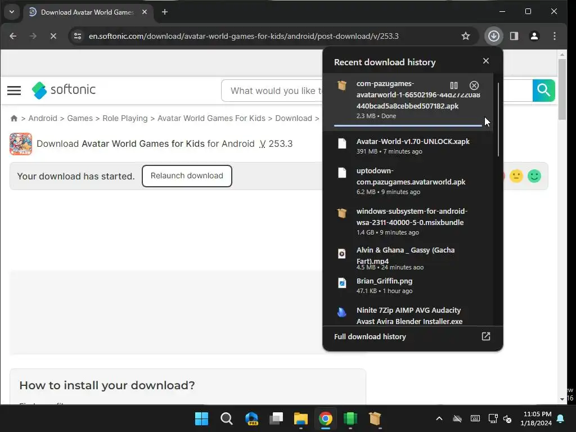Switch to Chrome on the taskbar
576x432 pixels.
(x=326, y=418)
